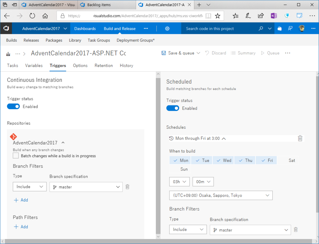Open the Include type dropdown under Continuous Integration
The height and width of the screenshot is (244, 319).
(30, 187)
